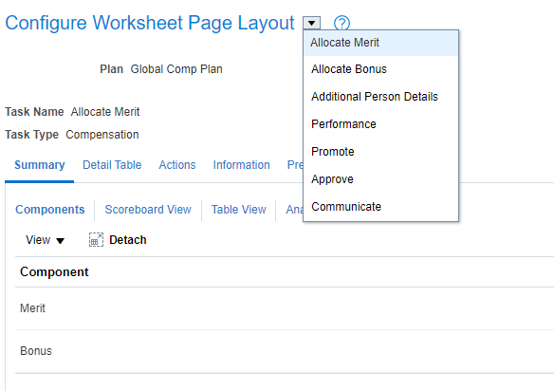
Task: Select the Promote option
Action: click(381, 152)
